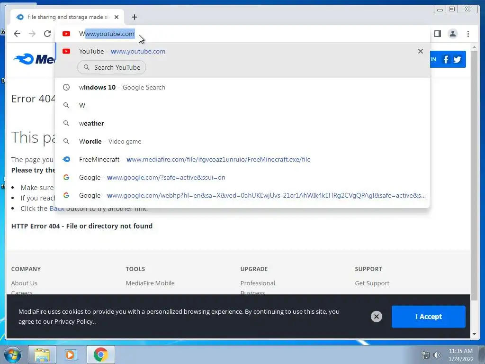Open the Get Support link
This screenshot has height=364, width=485.
click(x=372, y=283)
